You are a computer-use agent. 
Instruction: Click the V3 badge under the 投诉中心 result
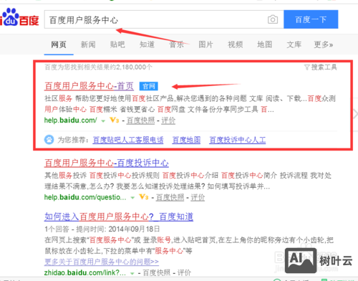click(144, 197)
